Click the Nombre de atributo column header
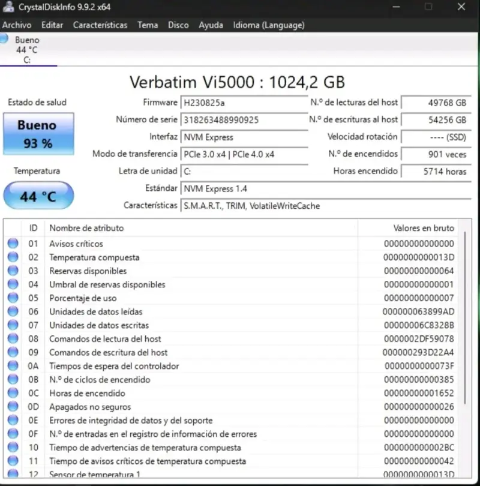 (x=201, y=228)
